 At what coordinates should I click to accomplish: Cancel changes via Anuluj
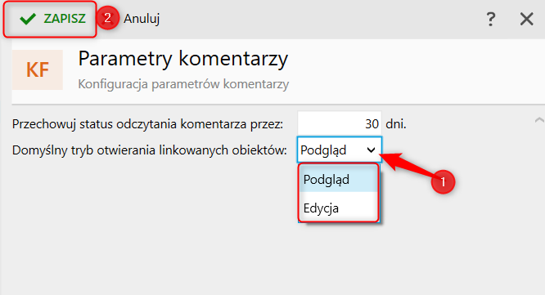click(x=142, y=19)
